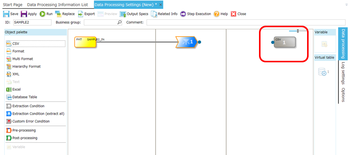Click the Save toolbar icon
Viewport: 350px width, 155px height.
point(6,14)
